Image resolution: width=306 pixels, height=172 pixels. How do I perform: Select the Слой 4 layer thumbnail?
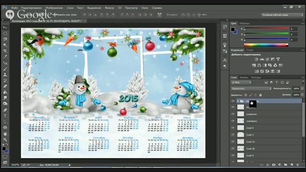(240, 128)
